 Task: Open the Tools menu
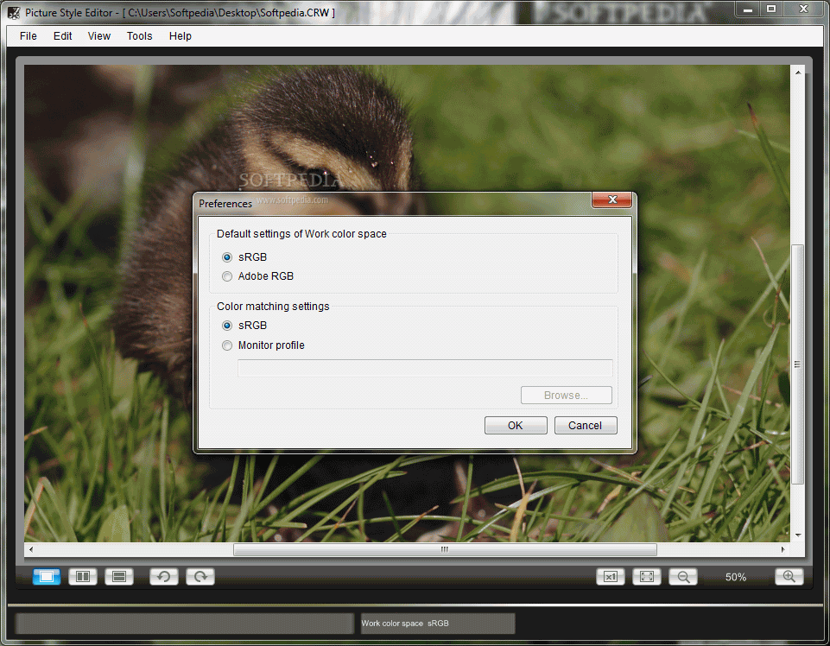(x=139, y=36)
